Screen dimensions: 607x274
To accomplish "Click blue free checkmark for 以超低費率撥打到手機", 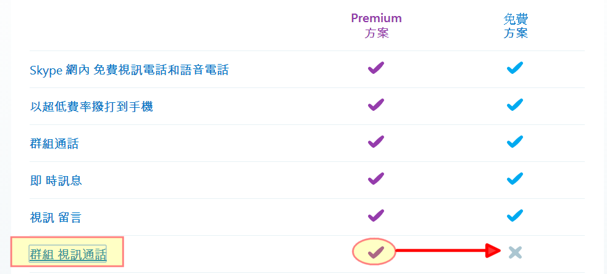I will click(514, 105).
